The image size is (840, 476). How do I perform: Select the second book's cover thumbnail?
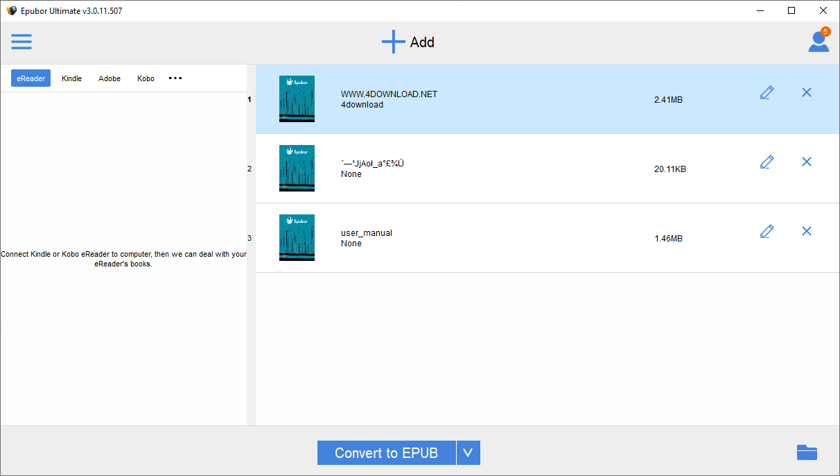(297, 168)
